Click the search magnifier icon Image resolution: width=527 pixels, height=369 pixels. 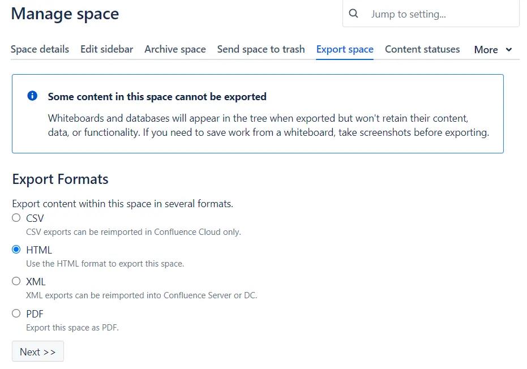353,13
